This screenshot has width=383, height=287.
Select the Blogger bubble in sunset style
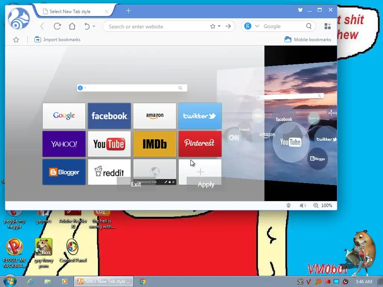[318, 158]
